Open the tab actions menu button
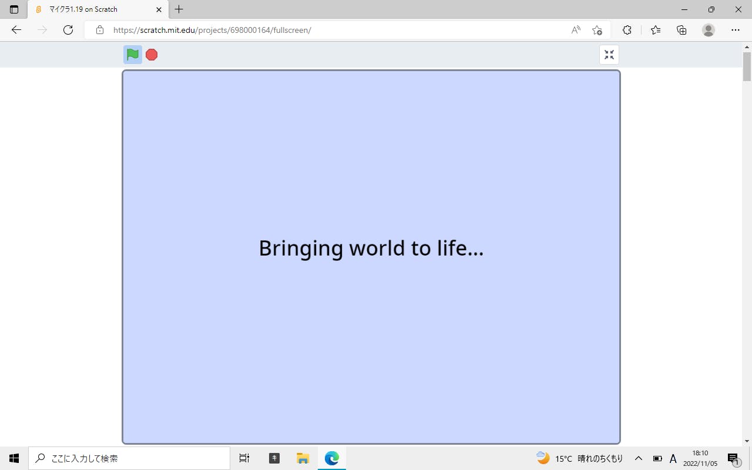The image size is (752, 470). tap(14, 9)
